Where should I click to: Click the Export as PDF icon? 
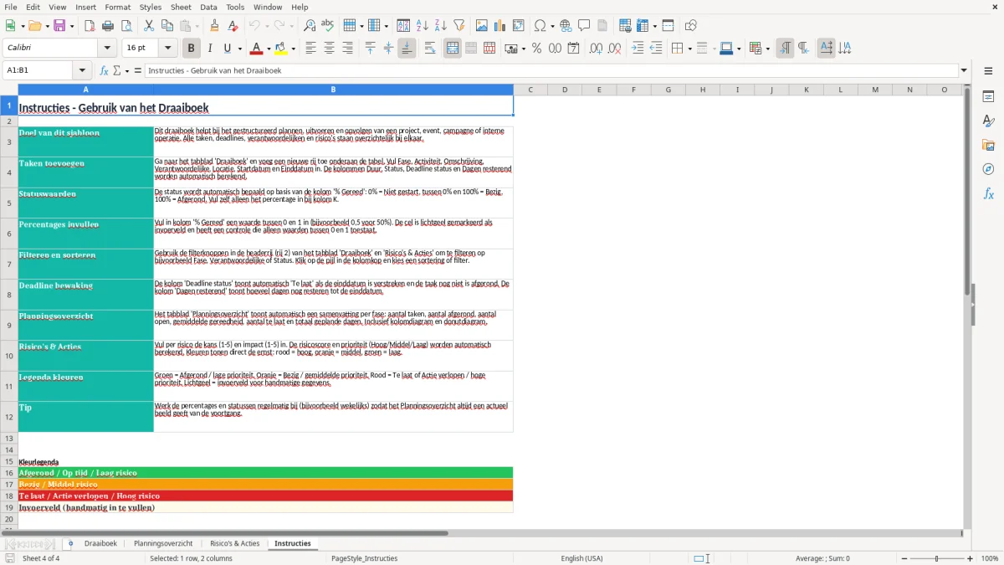90,26
